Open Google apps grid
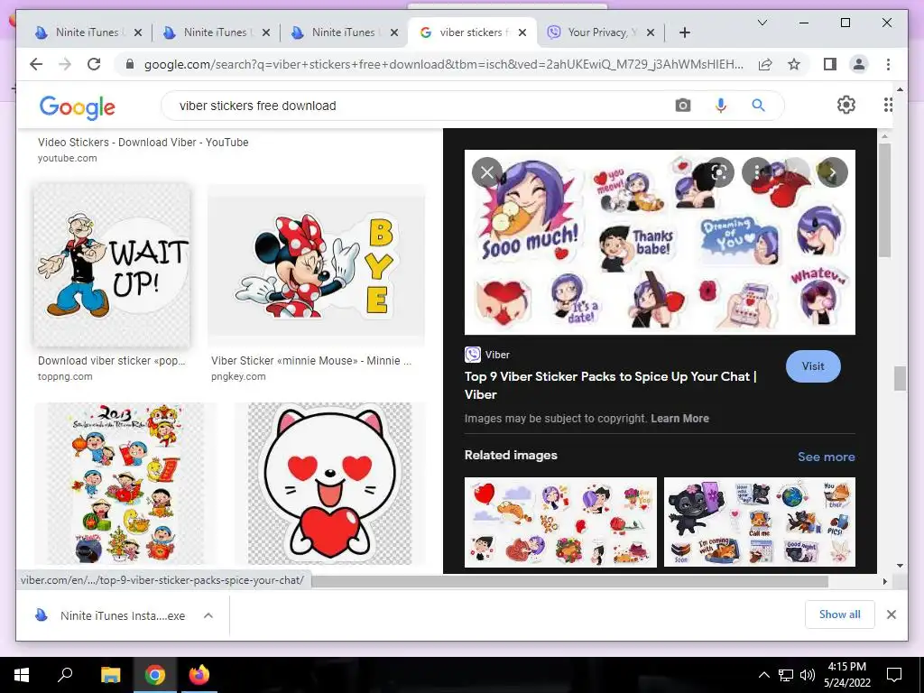Image resolution: width=924 pixels, height=693 pixels. coord(888,105)
